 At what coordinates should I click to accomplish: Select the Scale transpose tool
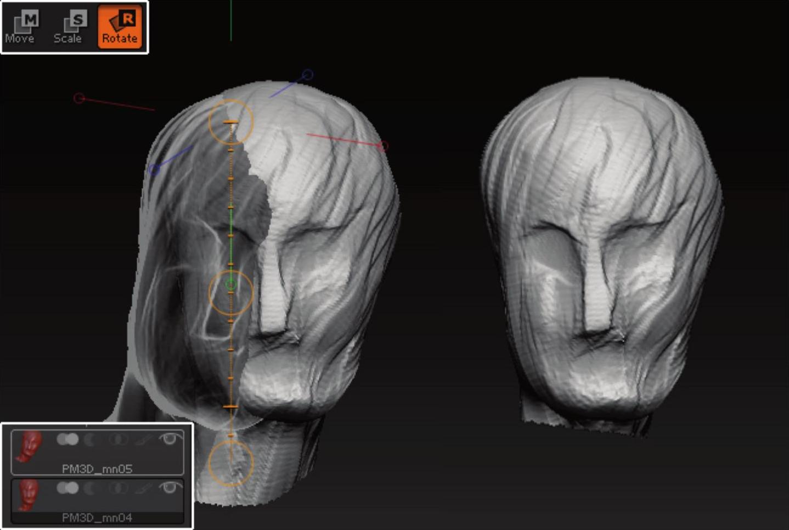point(68,27)
